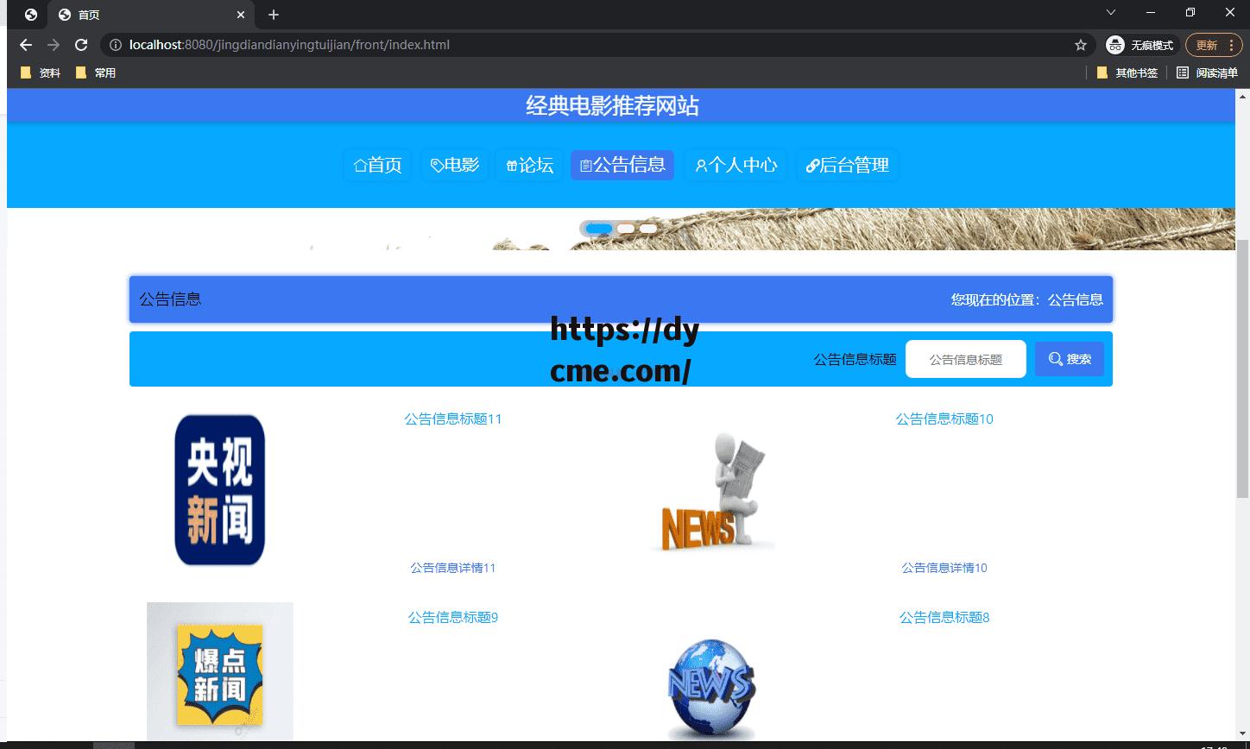
Task: Open the link 公告信息标题11
Action: coord(451,419)
